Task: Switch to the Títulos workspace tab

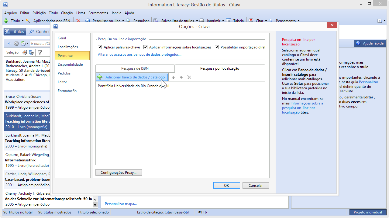Action: click(14, 31)
